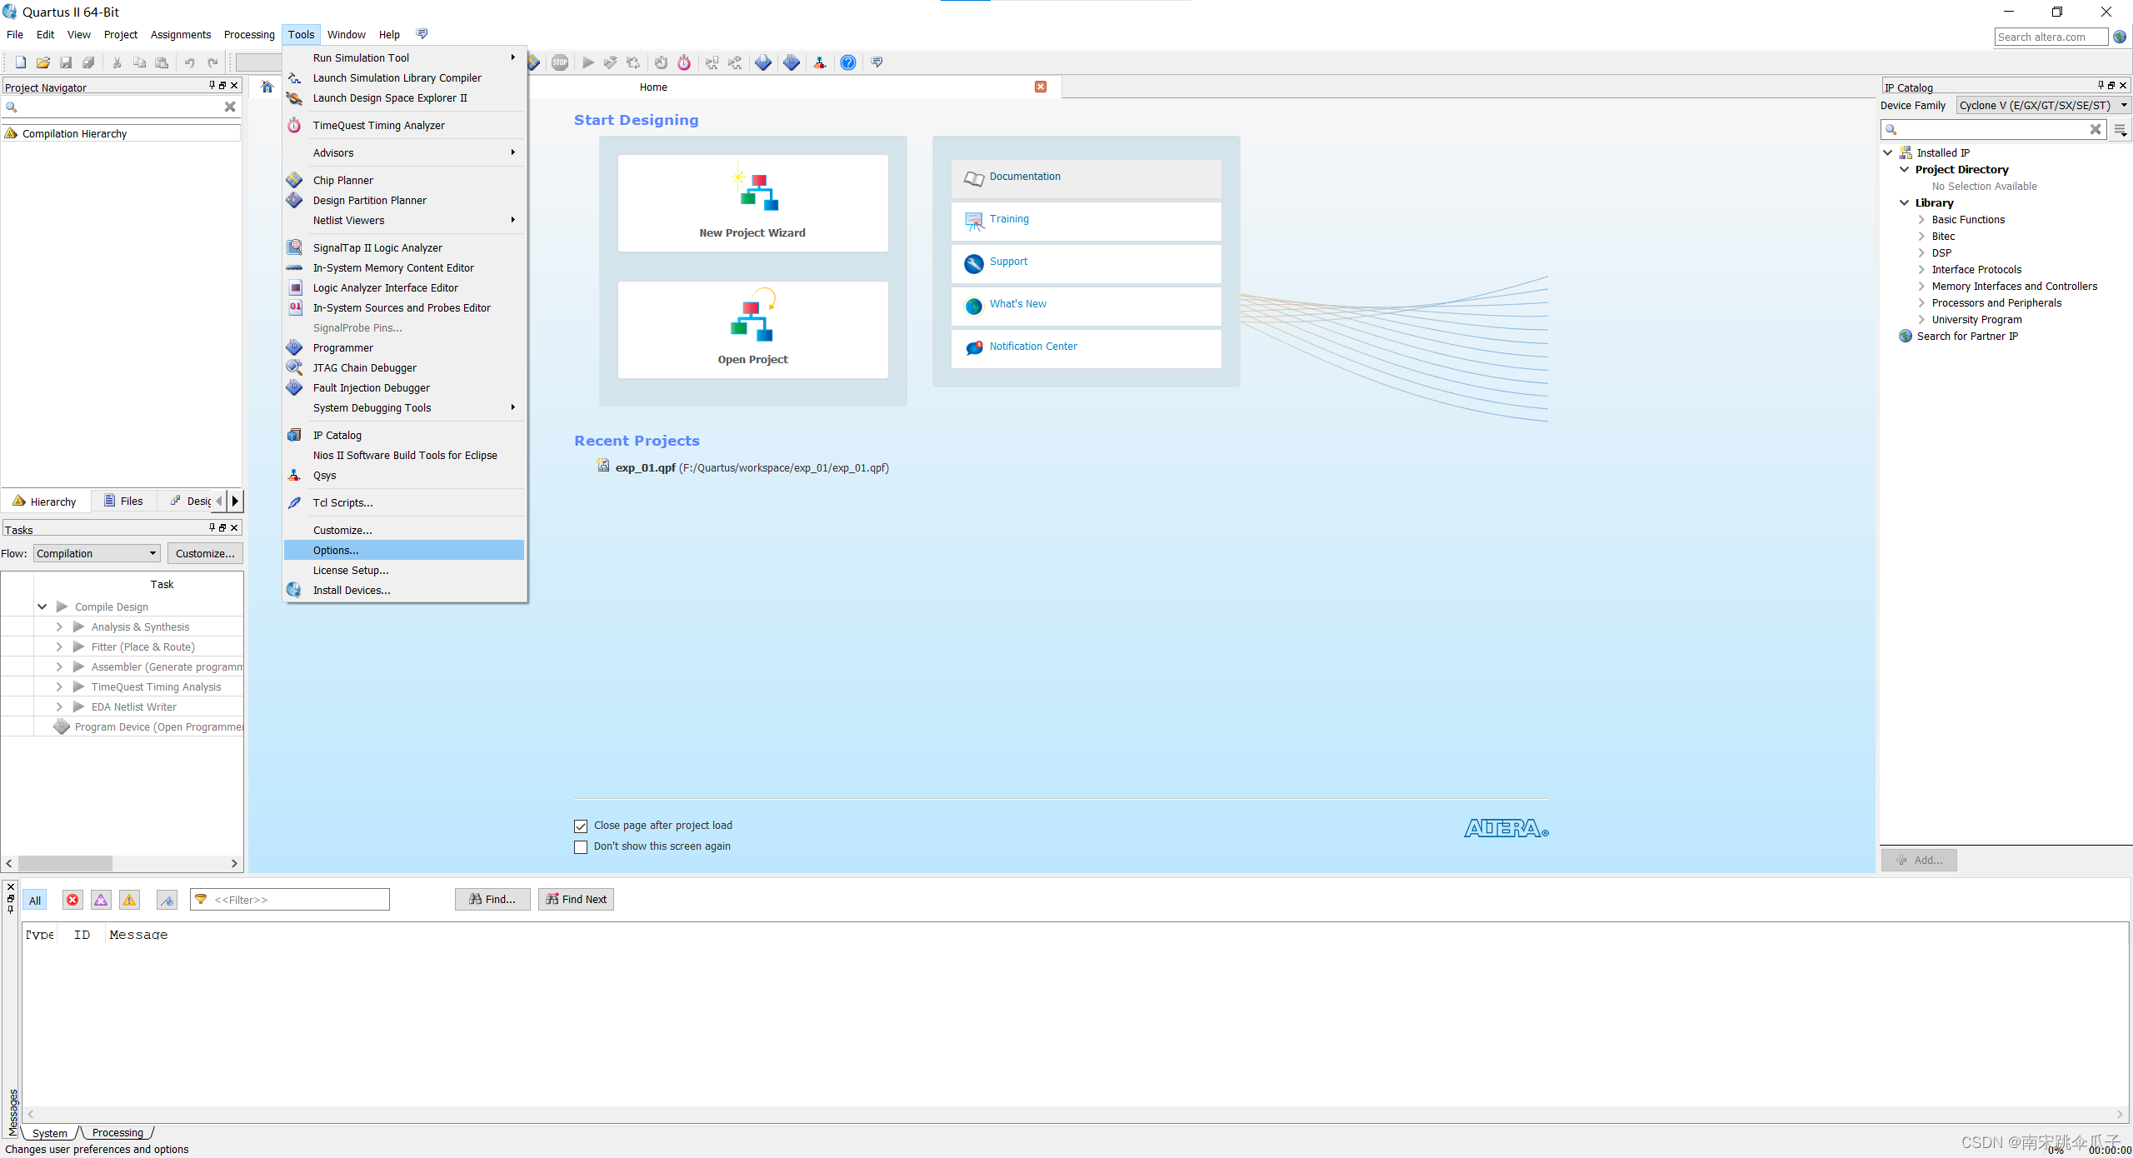This screenshot has width=2133, height=1158.
Task: Open the Flow Compilation dropdown
Action: (96, 553)
